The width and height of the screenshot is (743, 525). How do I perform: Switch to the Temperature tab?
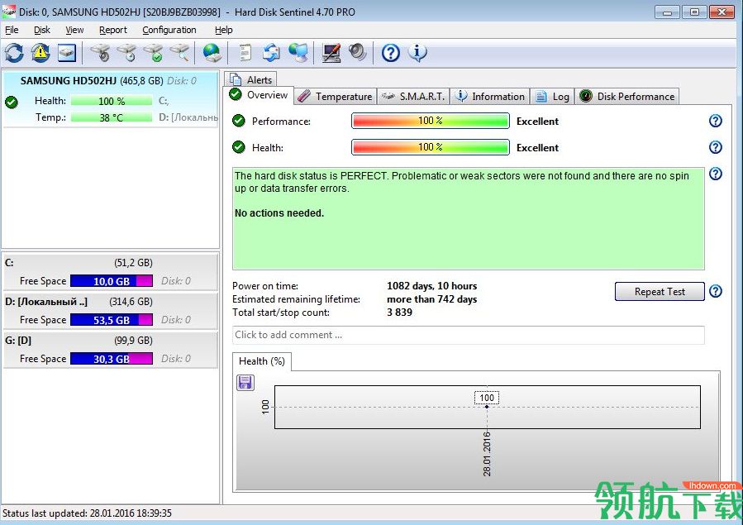336,96
